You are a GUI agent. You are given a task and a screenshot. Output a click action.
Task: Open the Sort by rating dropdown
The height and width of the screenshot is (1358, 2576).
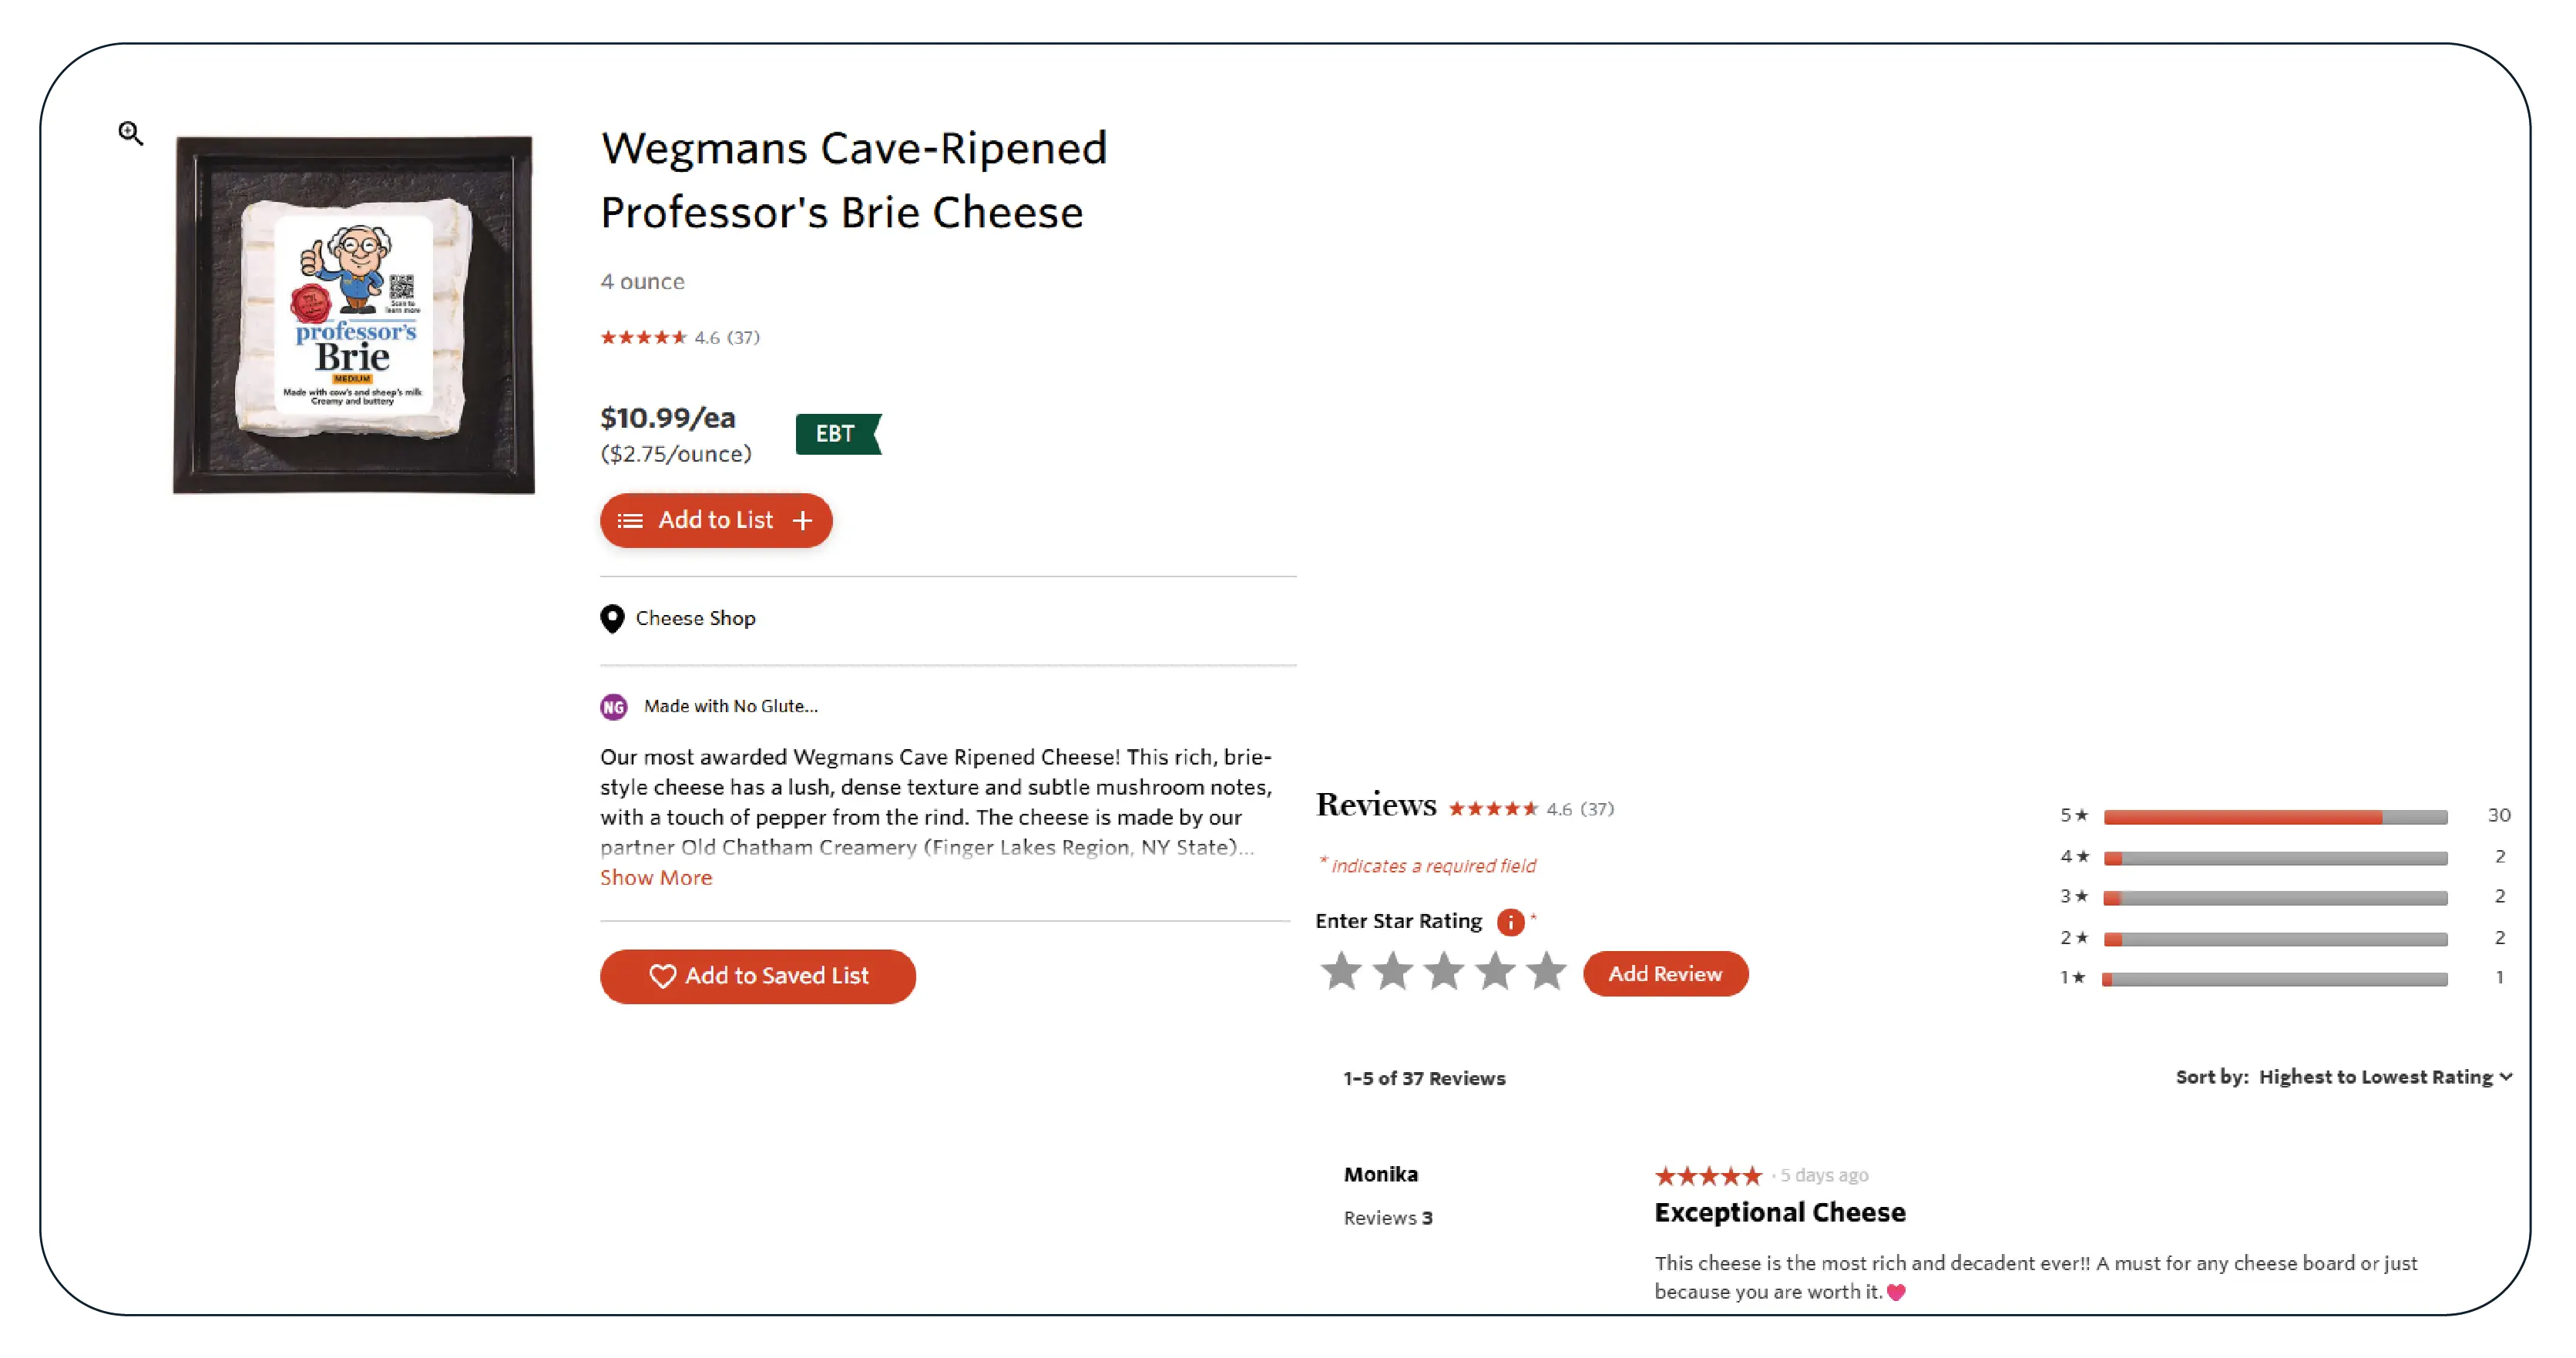click(x=2384, y=1077)
